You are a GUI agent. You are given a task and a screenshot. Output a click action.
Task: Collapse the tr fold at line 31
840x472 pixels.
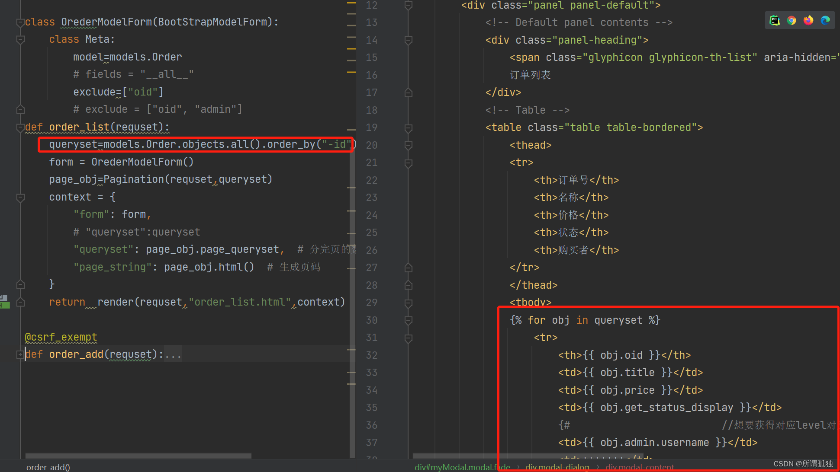tap(408, 338)
